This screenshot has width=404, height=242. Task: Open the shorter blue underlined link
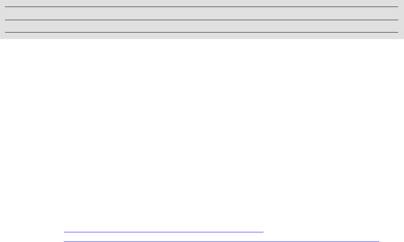point(164,232)
